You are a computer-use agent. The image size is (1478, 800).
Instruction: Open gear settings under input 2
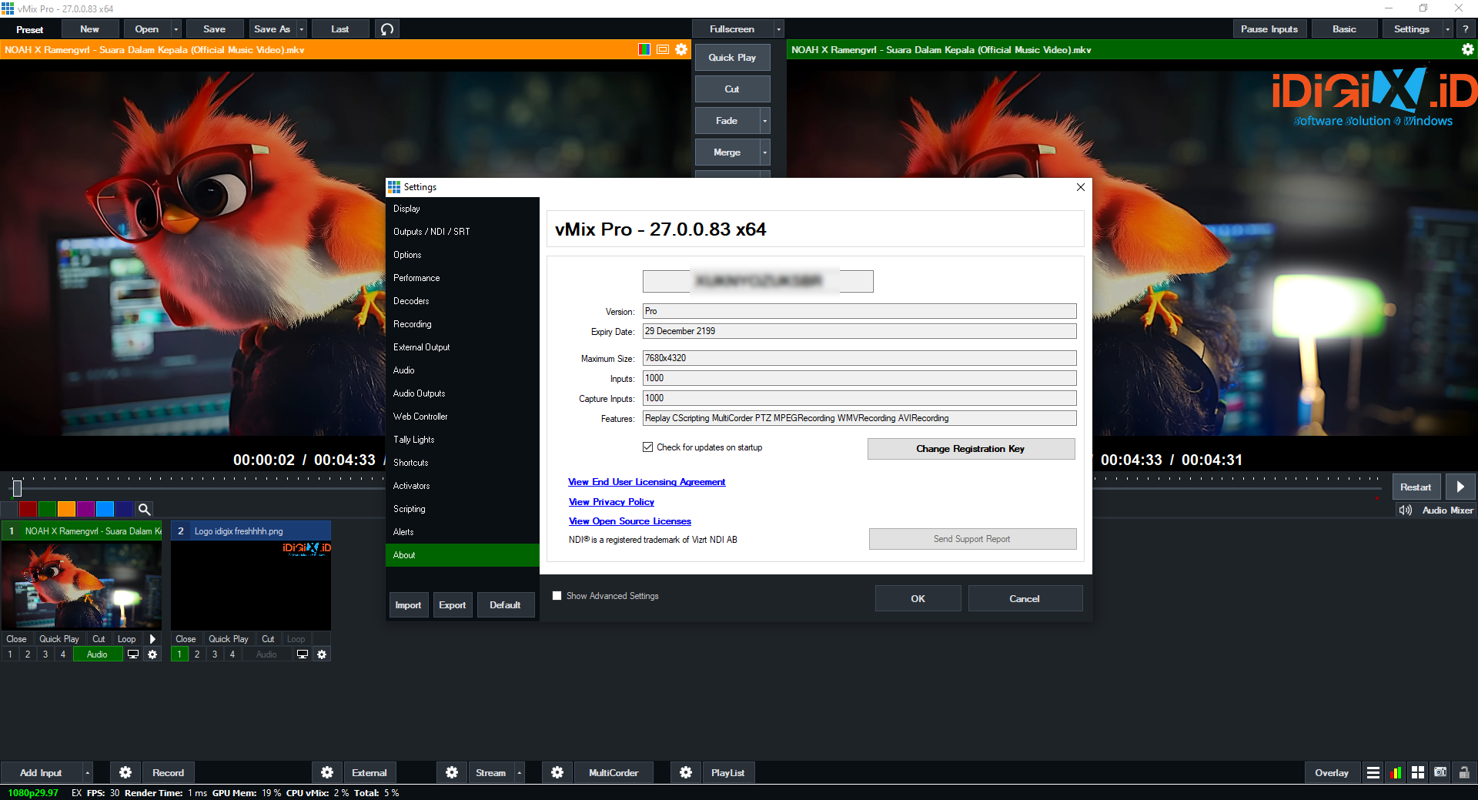[322, 654]
